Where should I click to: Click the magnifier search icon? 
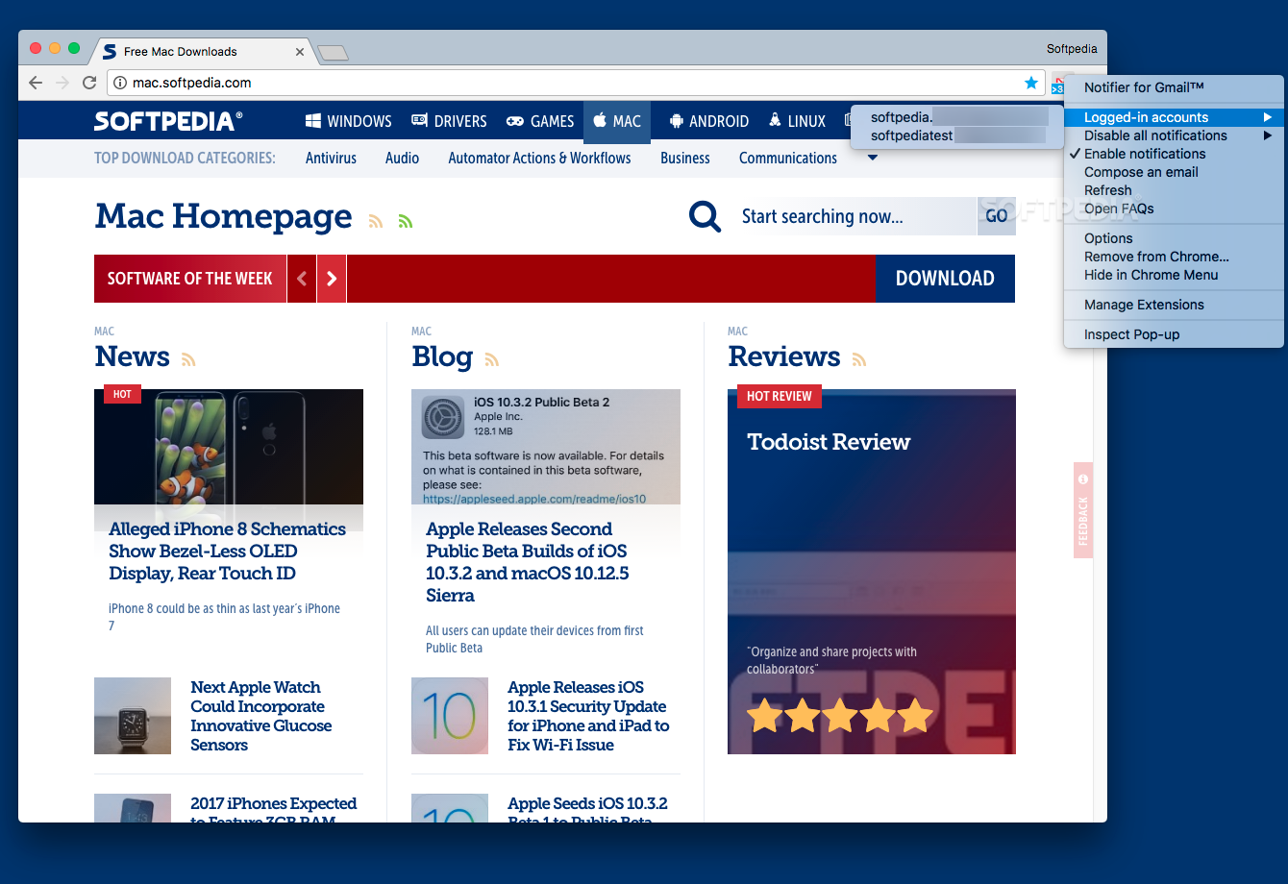point(705,216)
